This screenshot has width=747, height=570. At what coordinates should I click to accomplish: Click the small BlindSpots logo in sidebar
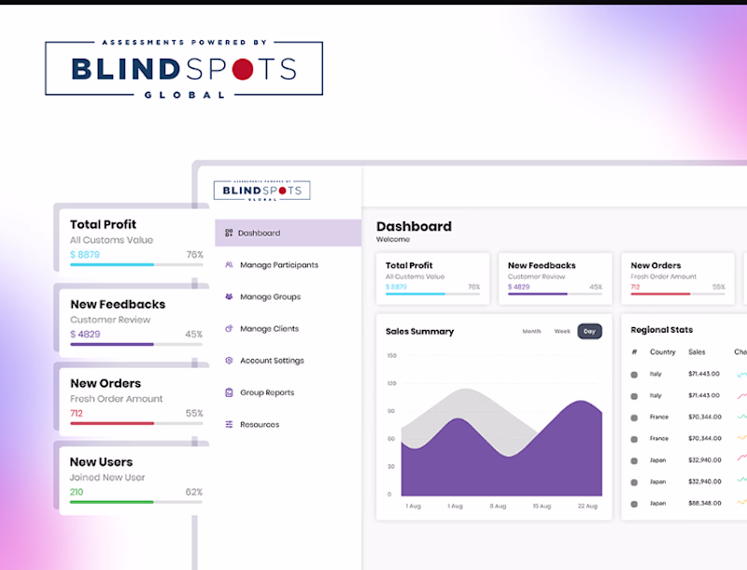(x=262, y=191)
